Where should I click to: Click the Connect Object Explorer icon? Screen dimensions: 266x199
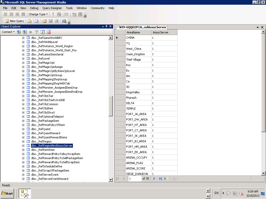[x=19, y=32]
